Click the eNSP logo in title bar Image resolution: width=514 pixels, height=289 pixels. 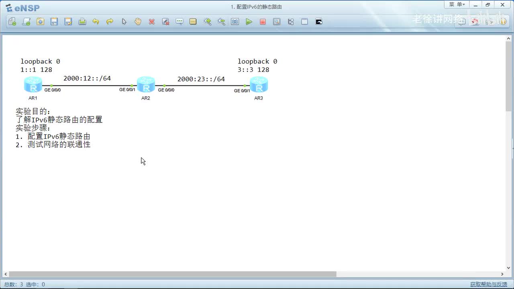(x=22, y=8)
